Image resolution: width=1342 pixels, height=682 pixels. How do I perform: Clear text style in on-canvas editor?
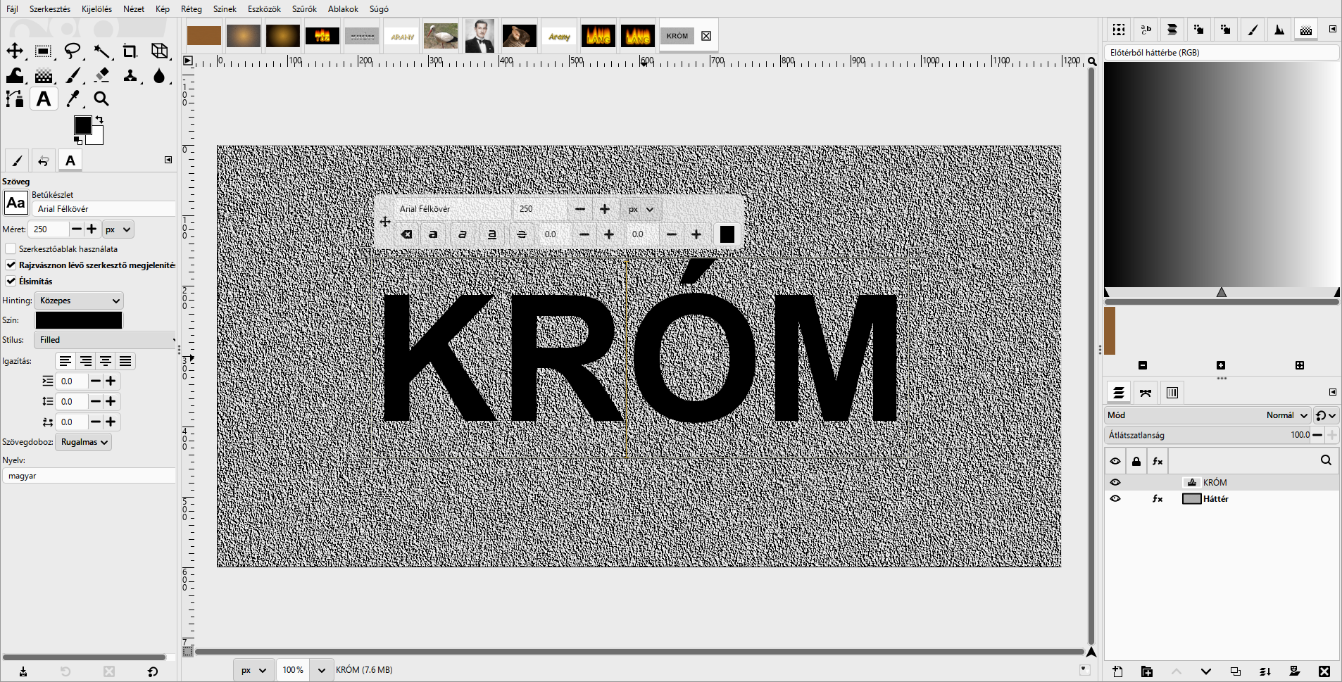point(407,234)
